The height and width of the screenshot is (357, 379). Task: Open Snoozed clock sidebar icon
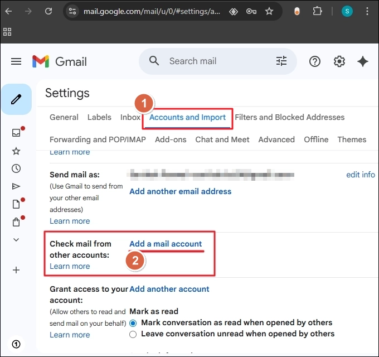16,168
